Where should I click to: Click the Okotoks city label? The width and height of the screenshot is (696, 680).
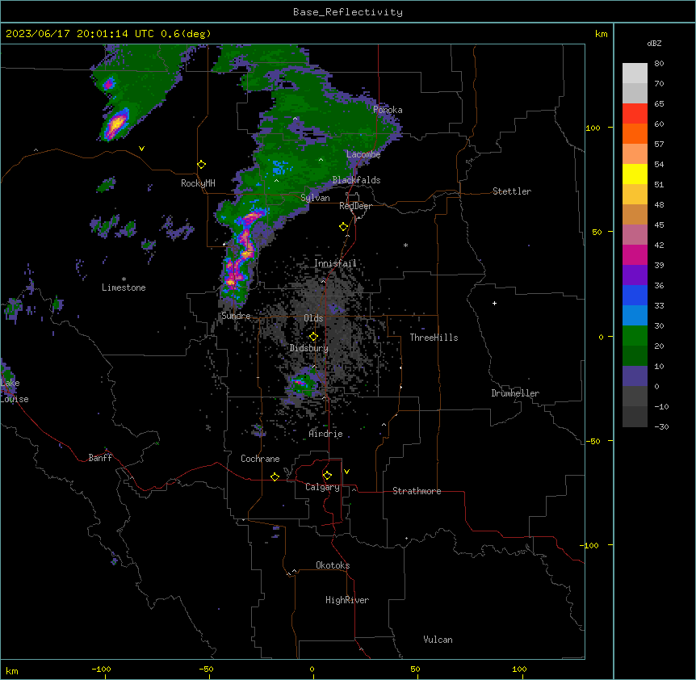point(333,565)
